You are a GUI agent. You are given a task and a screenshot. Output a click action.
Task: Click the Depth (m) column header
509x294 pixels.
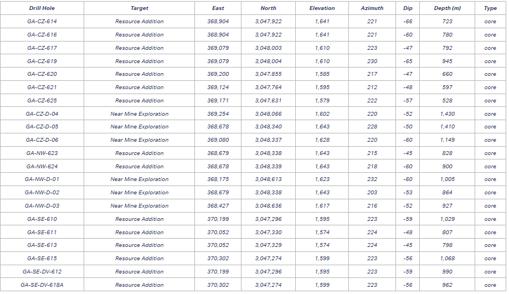(x=447, y=8)
